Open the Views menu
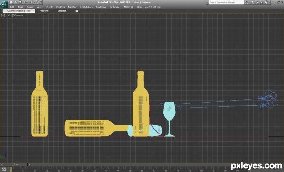 tap(39, 7)
